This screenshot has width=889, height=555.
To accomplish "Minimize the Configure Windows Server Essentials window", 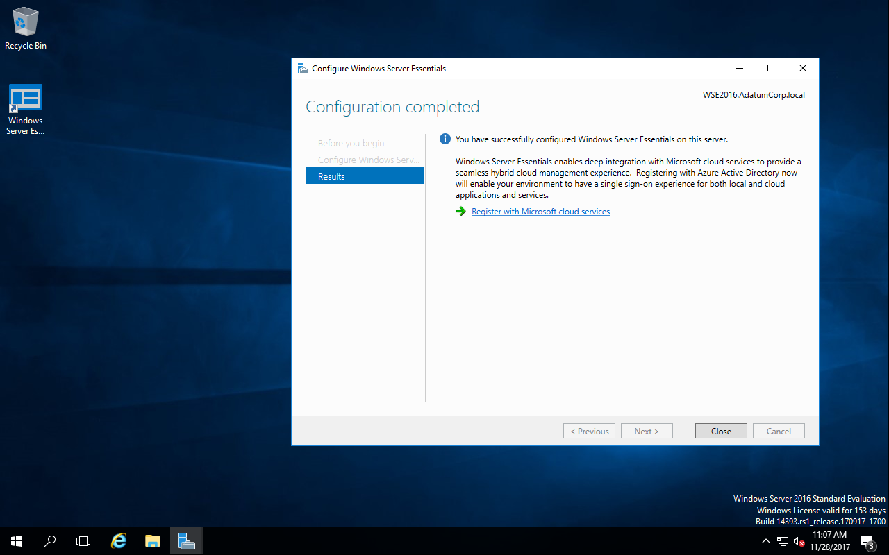I will click(739, 68).
